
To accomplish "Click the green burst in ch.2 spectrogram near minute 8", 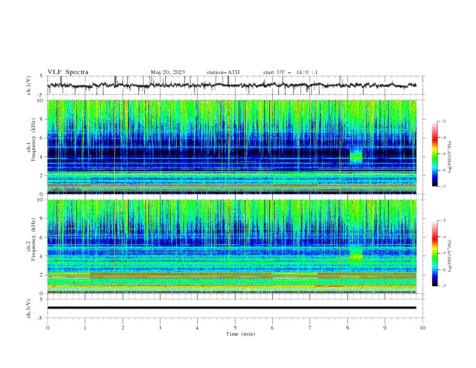I will [356, 254].
